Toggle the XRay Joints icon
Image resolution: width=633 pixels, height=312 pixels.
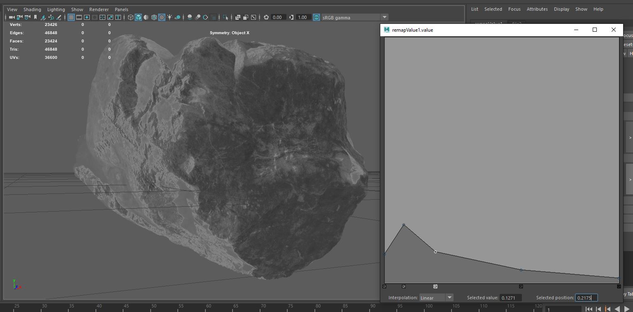pyautogui.click(x=254, y=17)
